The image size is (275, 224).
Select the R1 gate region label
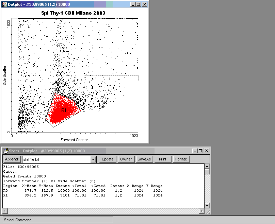coord(64,111)
